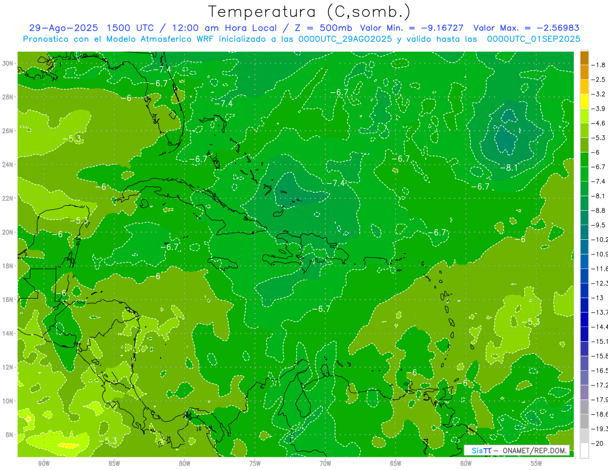Click the -1.8 colorbar tick label
Screen dimensions: 608x470
coord(599,65)
